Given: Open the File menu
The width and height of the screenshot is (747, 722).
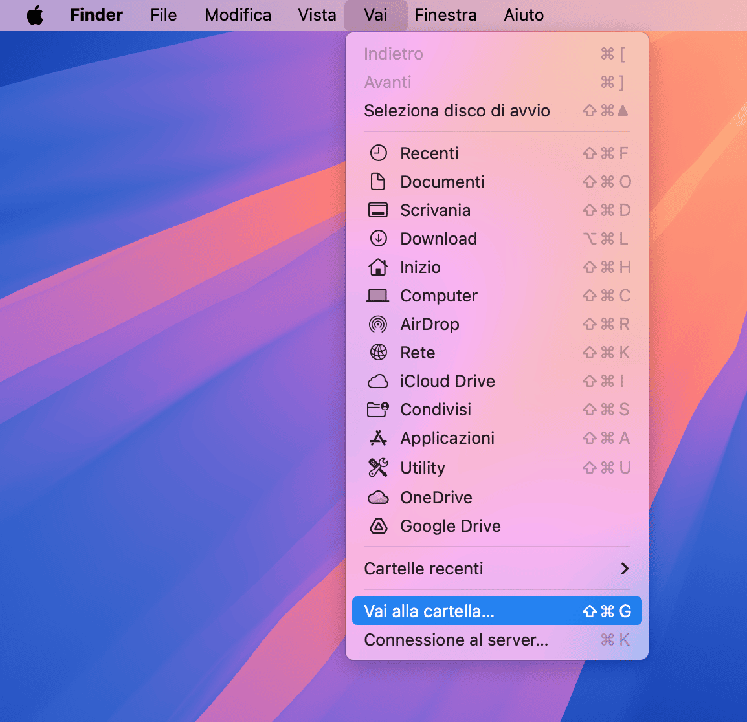Looking at the screenshot, I should (x=163, y=15).
